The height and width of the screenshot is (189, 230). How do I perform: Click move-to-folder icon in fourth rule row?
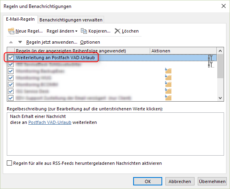coord(168,77)
